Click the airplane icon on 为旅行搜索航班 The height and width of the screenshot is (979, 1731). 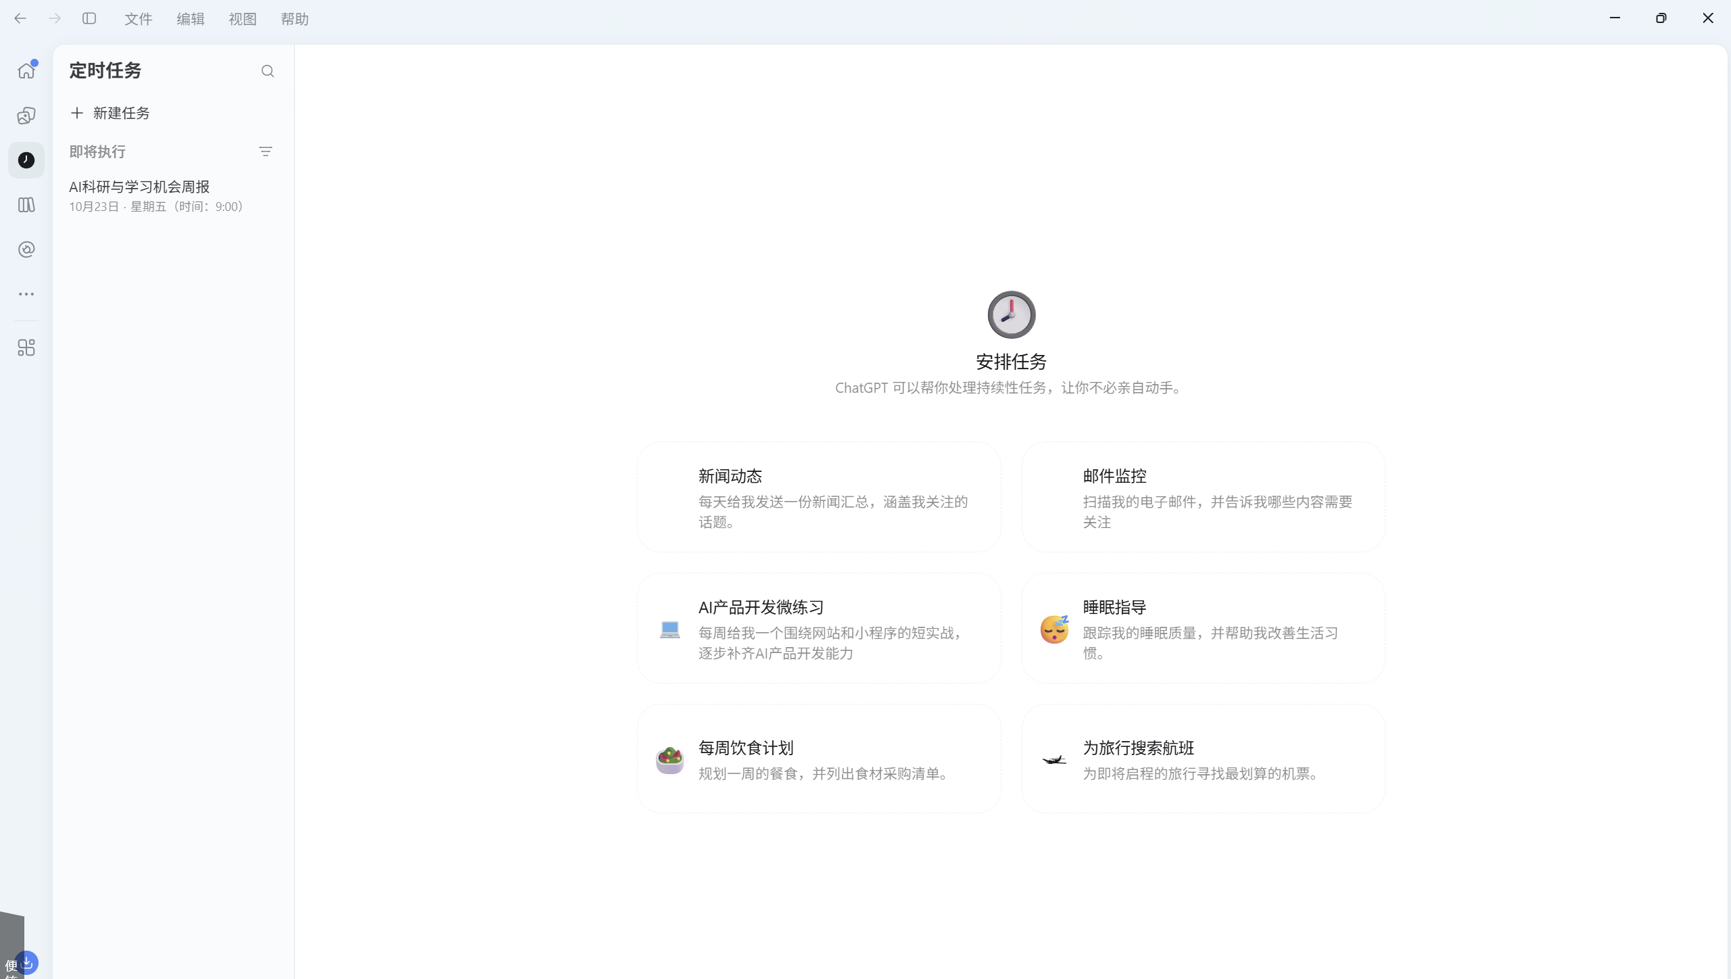pyautogui.click(x=1055, y=760)
